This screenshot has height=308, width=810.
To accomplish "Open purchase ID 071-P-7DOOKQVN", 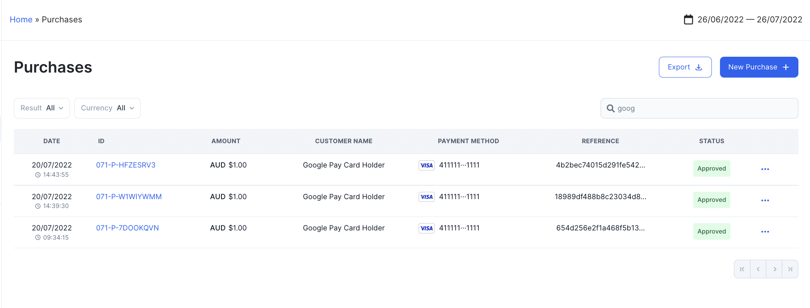I will pyautogui.click(x=127, y=228).
